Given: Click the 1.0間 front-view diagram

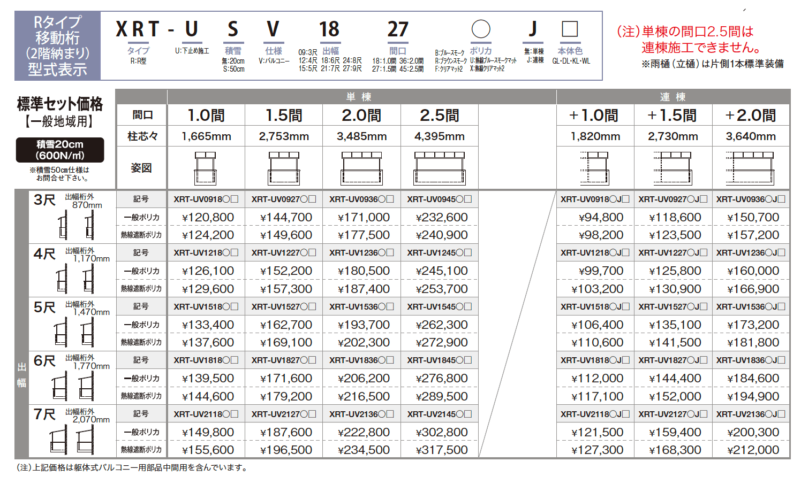Looking at the screenshot, I should click(x=206, y=168).
